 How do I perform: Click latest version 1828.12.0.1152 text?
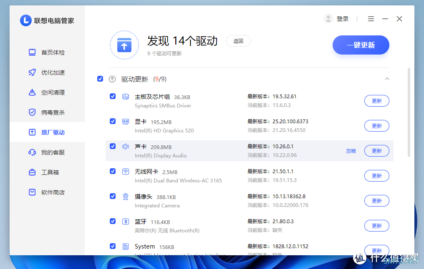coord(290,247)
